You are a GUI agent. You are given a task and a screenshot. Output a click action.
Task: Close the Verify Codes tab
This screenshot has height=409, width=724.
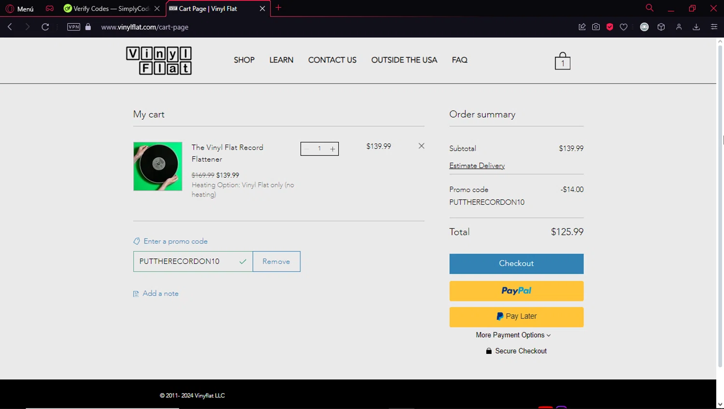pyautogui.click(x=157, y=9)
